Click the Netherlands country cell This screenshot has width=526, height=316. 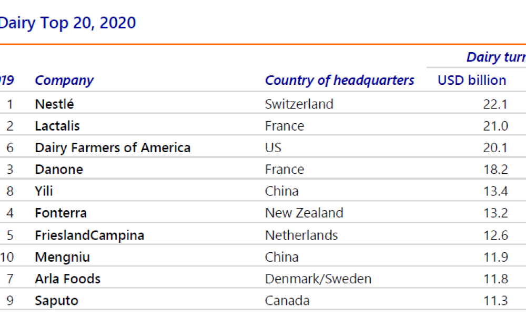tap(301, 235)
